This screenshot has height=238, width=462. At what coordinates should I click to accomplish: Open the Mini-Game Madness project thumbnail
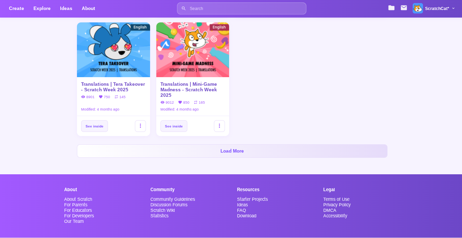point(193,50)
